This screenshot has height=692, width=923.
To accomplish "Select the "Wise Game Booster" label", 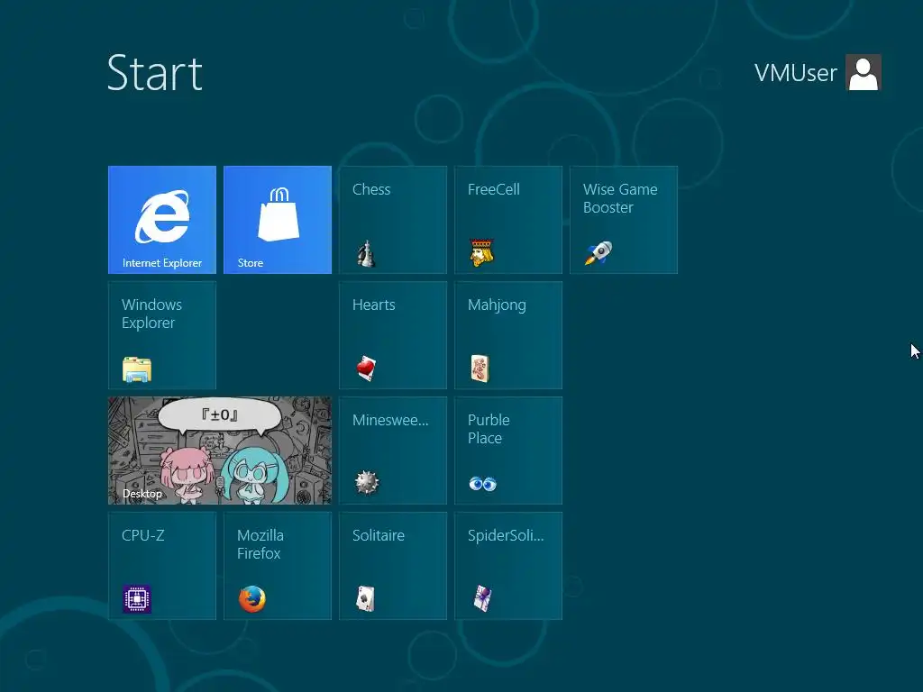I will [x=620, y=198].
